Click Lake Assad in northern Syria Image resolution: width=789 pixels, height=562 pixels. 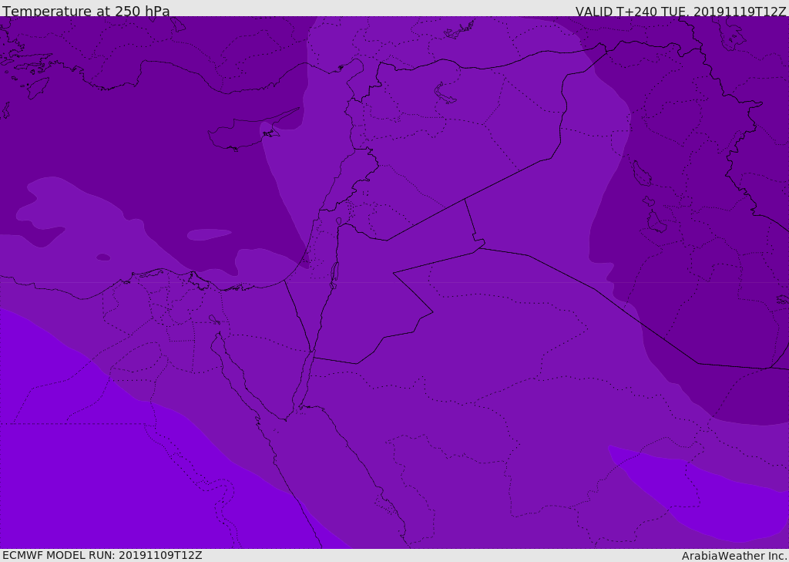point(445,94)
